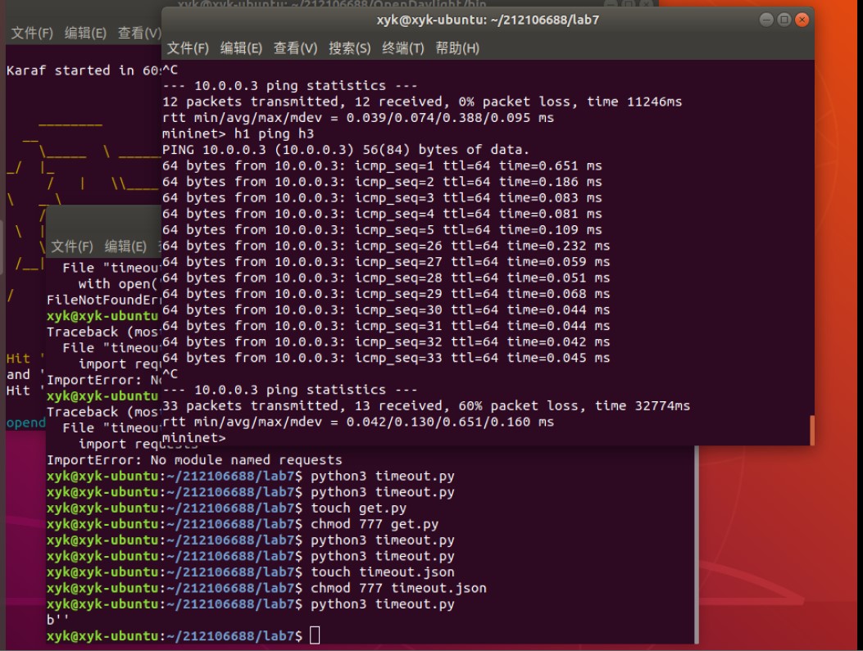
Task: Open 终端(T) menu in lab7 terminal
Action: 403,48
